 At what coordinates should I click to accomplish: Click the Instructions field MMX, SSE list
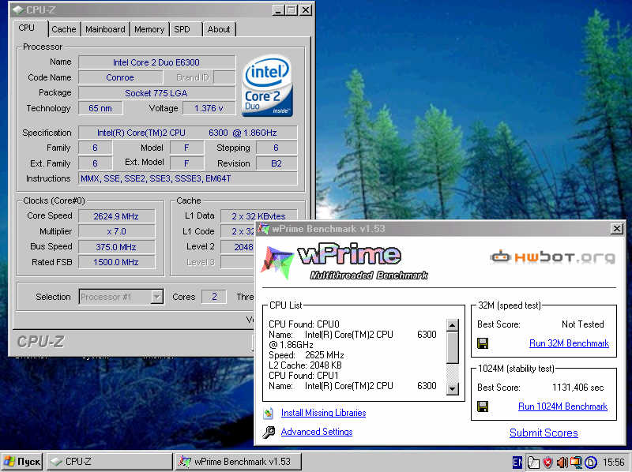pyautogui.click(x=188, y=178)
